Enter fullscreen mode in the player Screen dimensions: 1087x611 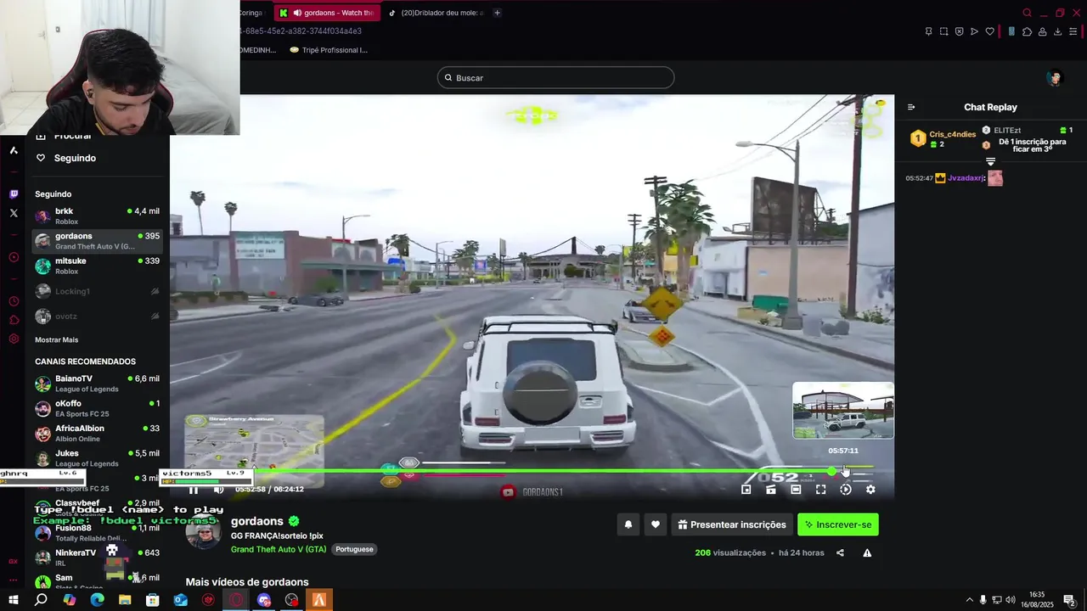[820, 490]
